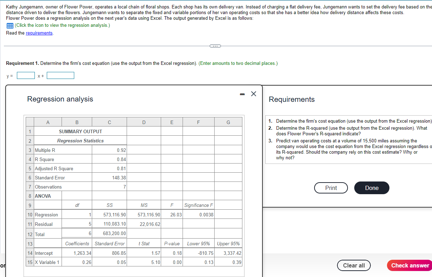Image resolution: width=432 pixels, height=277 pixels.
Task: Click the fixed cost input box after x +
Action: click(60, 75)
